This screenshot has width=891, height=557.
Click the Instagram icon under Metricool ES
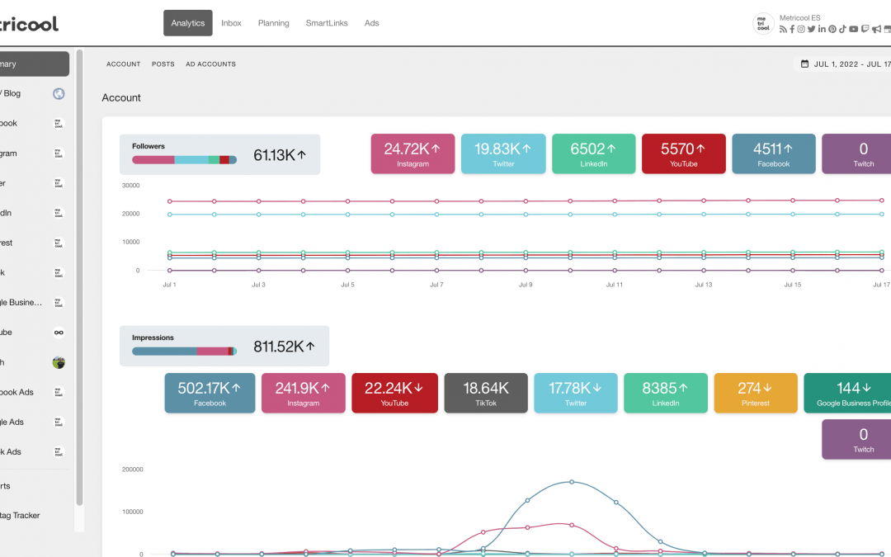click(x=801, y=29)
